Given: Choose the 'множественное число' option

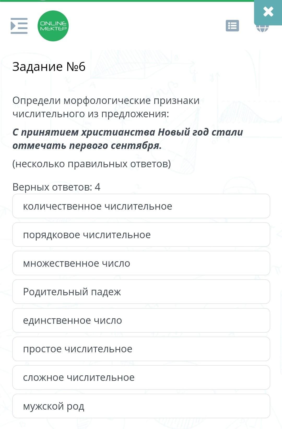Looking at the screenshot, I should [x=141, y=263].
